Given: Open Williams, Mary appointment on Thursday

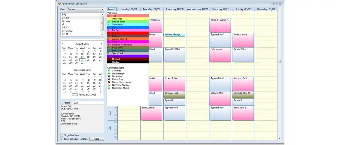Looking at the screenshot, I should point(220,99).
